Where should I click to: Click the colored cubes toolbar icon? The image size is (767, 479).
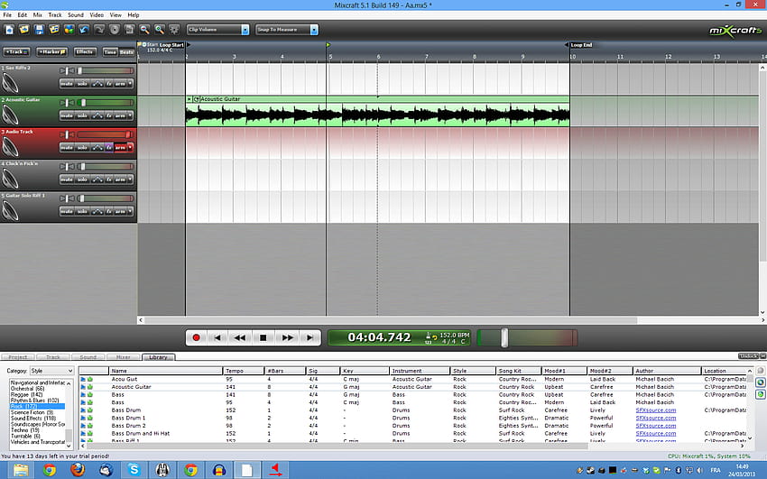click(x=69, y=30)
